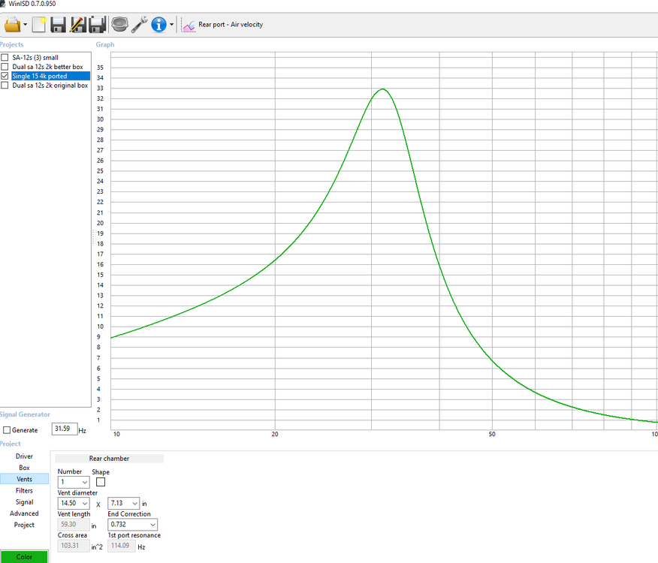Expand the dropdown arrow next to info icon
The width and height of the screenshot is (658, 563).
pyautogui.click(x=171, y=25)
